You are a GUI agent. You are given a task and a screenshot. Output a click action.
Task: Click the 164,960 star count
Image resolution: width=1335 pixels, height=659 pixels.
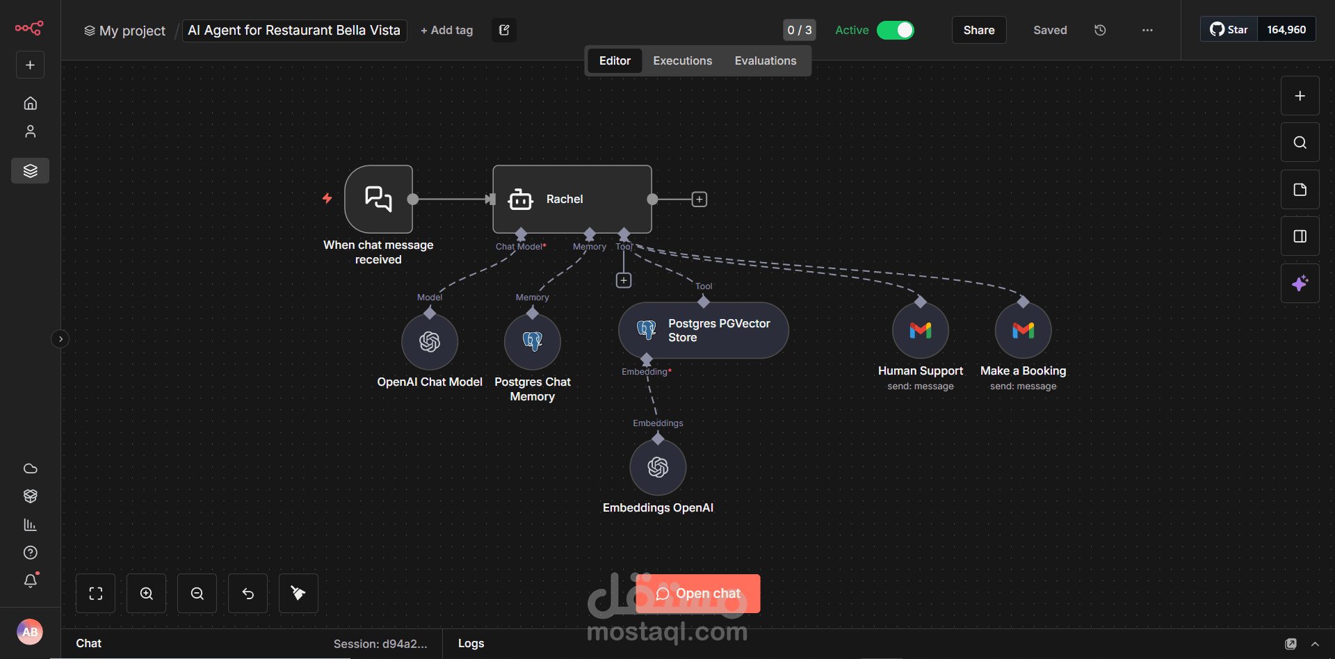[x=1286, y=29]
